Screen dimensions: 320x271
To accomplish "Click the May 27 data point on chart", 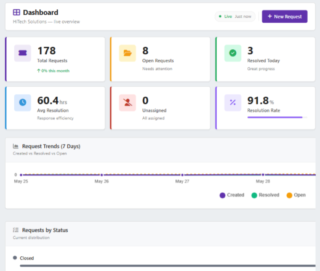I will point(182,175).
